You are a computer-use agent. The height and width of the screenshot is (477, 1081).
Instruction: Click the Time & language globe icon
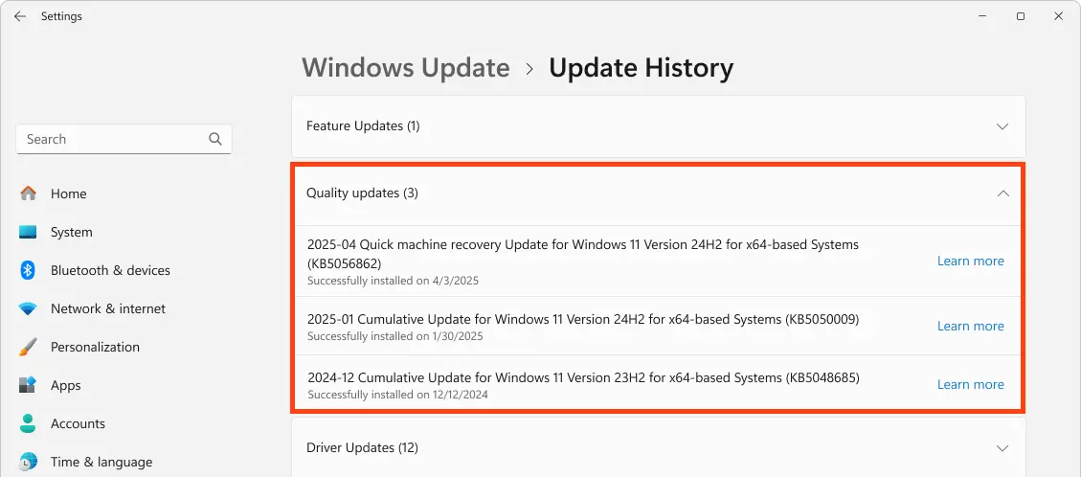(29, 462)
